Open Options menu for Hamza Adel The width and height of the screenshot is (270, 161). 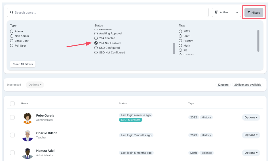pyautogui.click(x=251, y=153)
